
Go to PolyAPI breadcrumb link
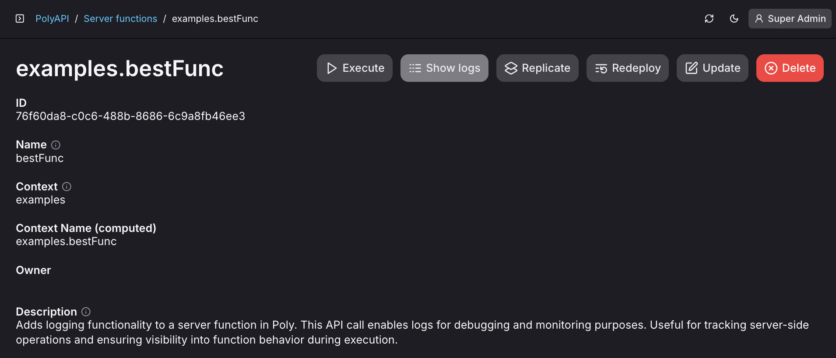52,19
